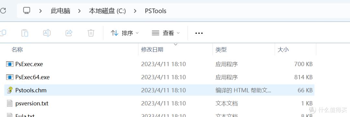The width and height of the screenshot is (350, 117).
Task: Click the refresh icon
Action: pos(3,11)
